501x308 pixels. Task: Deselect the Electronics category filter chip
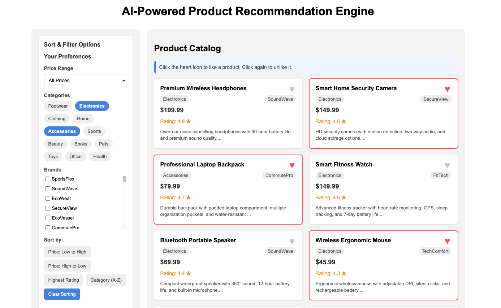click(92, 106)
